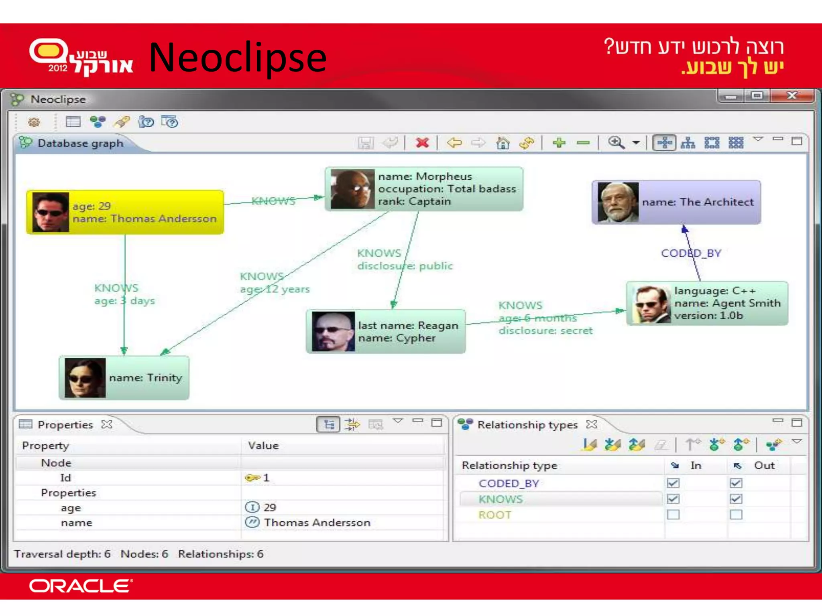Screen dimensions: 822x616
Task: Decrease traversal depth with the green minus
Action: click(583, 143)
